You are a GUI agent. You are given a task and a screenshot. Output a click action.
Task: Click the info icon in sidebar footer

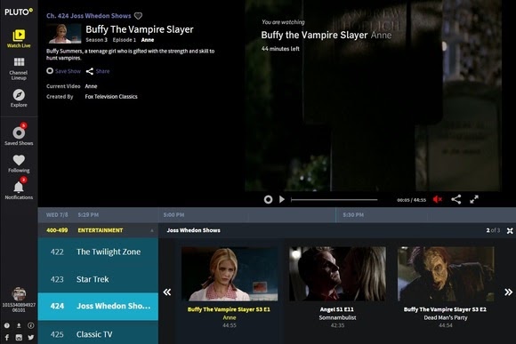click(x=30, y=325)
